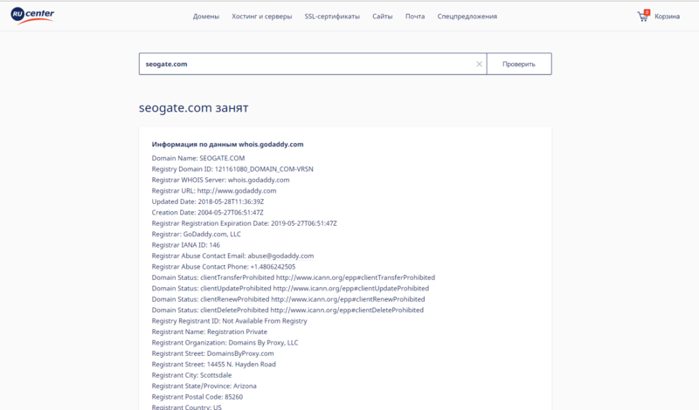Image resolution: width=699 pixels, height=410 pixels.
Task: Click the whois.godaddy.com info header
Action: (227, 144)
